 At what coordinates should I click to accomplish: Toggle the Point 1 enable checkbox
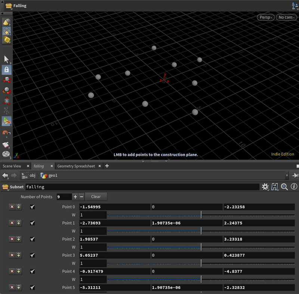33,223
